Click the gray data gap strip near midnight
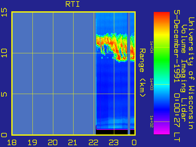 click(x=129, y=73)
